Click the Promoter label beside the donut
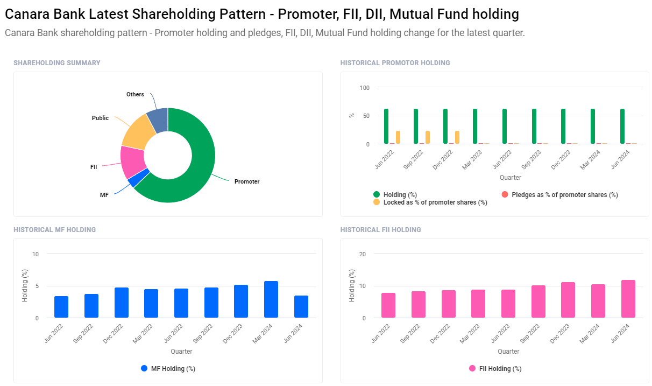Image resolution: width=652 pixels, height=386 pixels. [247, 181]
